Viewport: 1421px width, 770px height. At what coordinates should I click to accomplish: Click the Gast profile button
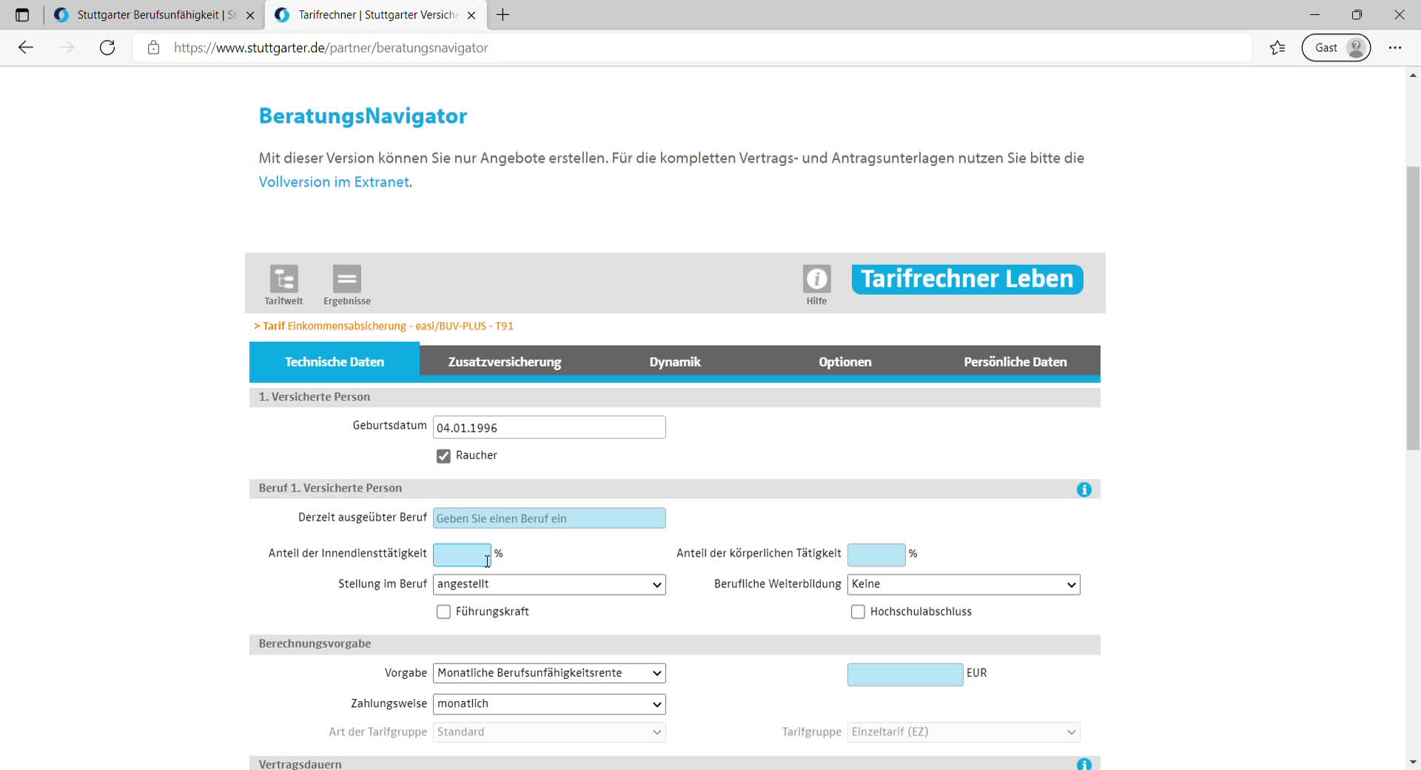pos(1336,48)
